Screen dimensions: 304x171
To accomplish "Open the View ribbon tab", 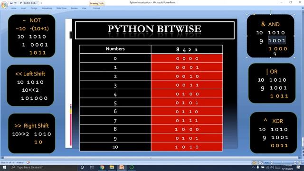I will [x=84, y=8].
